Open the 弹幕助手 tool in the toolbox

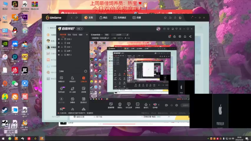(61, 79)
